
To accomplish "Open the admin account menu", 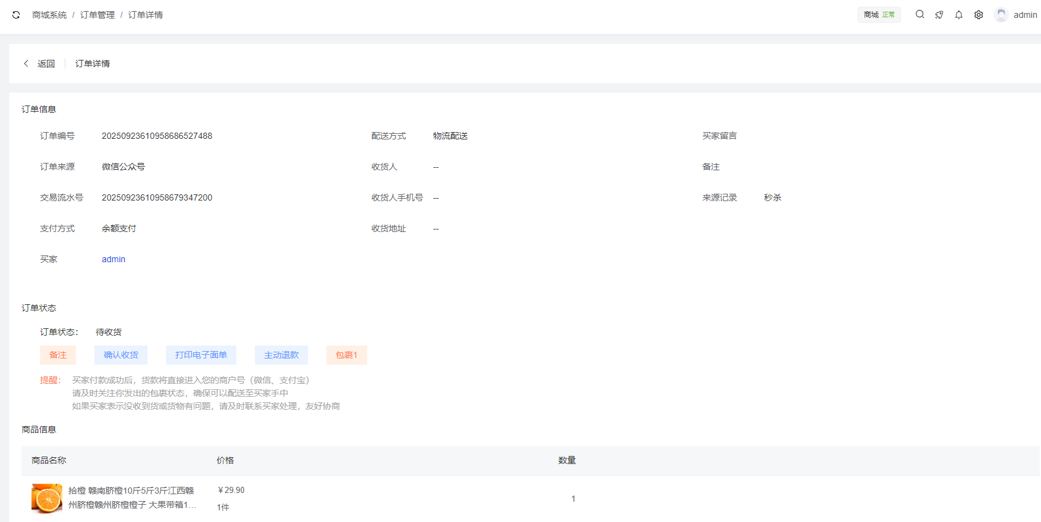I will click(1025, 15).
